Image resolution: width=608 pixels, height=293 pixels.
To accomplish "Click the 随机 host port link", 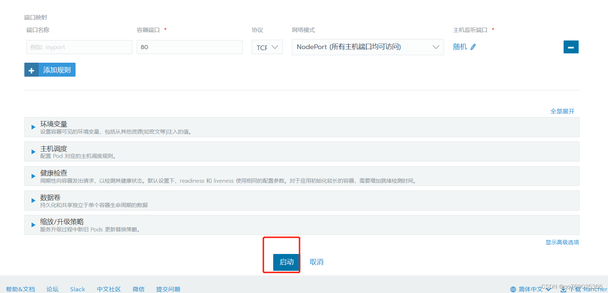I will (x=460, y=47).
